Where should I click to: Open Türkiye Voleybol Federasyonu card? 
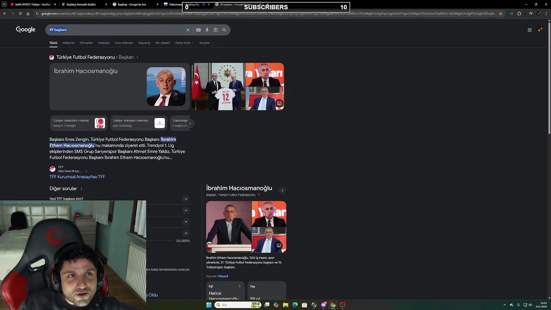point(138,123)
